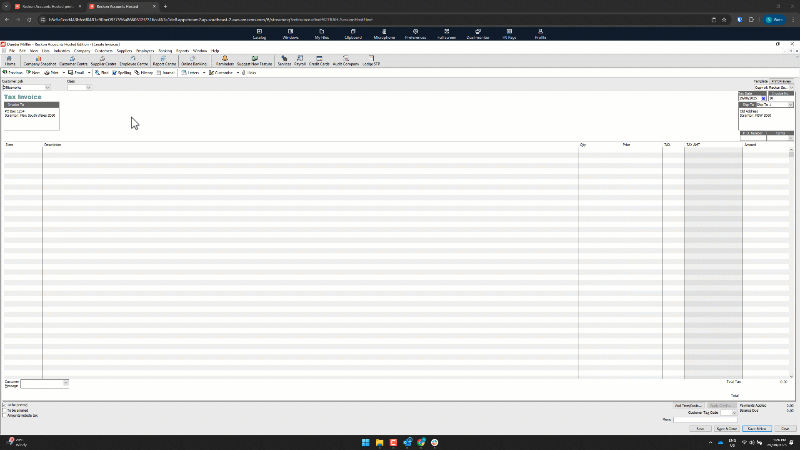Click Find in the invoice toolbar
This screenshot has height=450, width=800.
point(102,72)
